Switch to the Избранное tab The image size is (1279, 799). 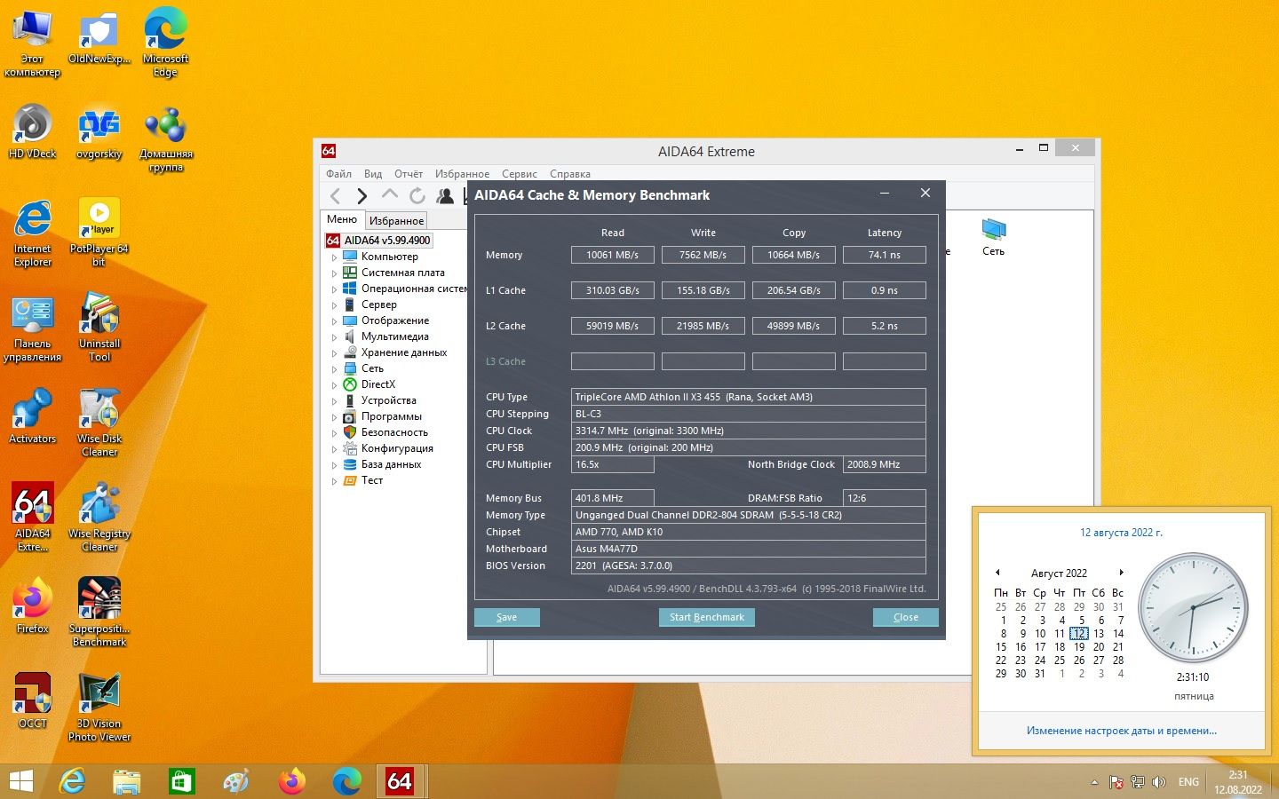pos(396,220)
